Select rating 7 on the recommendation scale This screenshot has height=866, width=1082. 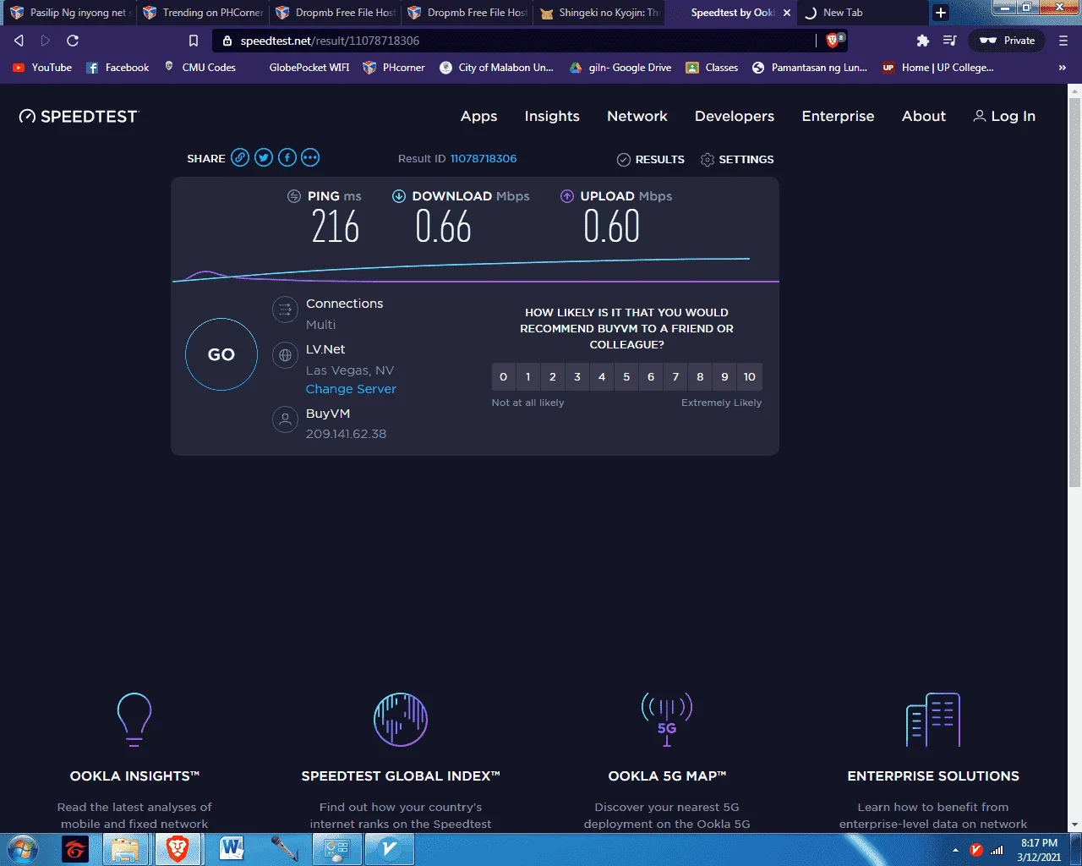tap(675, 376)
